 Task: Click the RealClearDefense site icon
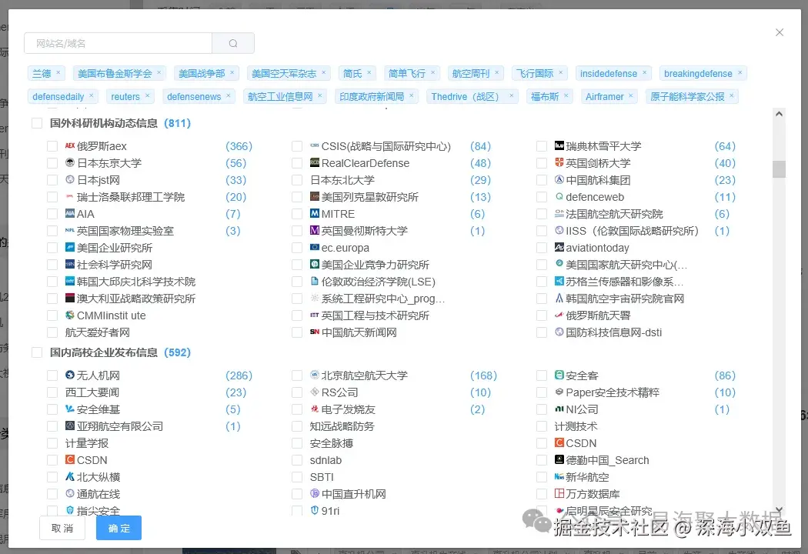pos(315,162)
